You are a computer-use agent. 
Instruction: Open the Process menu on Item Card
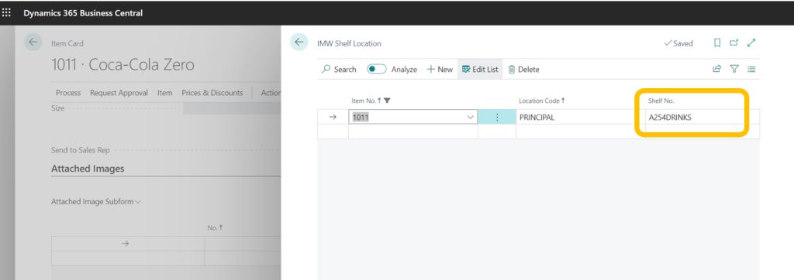[x=68, y=93]
